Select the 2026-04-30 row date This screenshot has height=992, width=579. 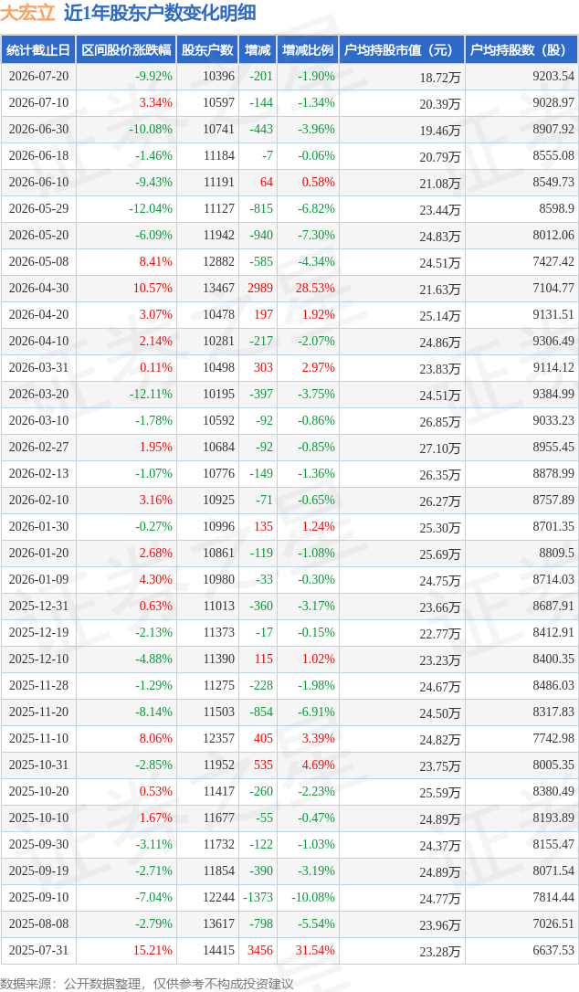point(38,288)
